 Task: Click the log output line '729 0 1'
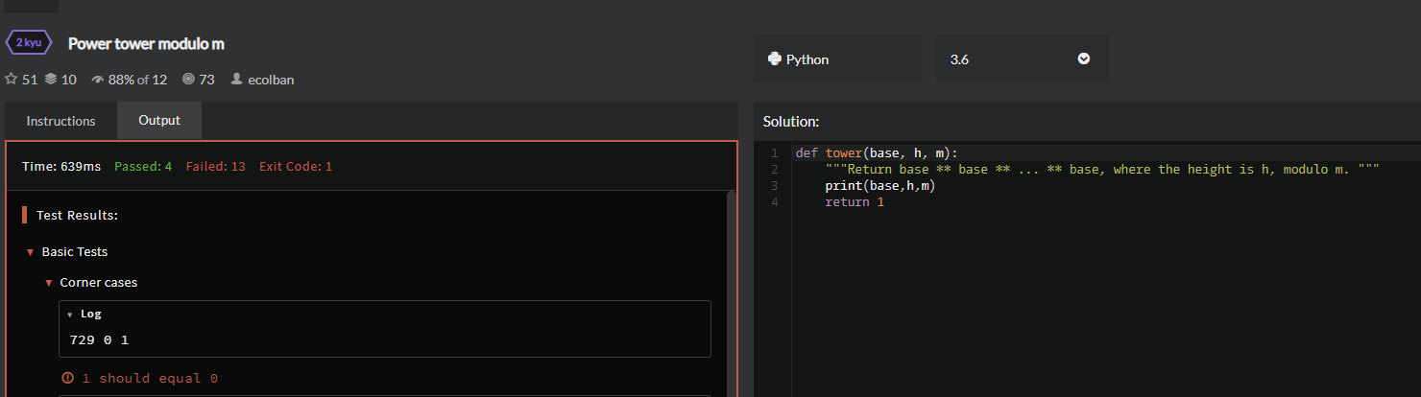tap(99, 339)
